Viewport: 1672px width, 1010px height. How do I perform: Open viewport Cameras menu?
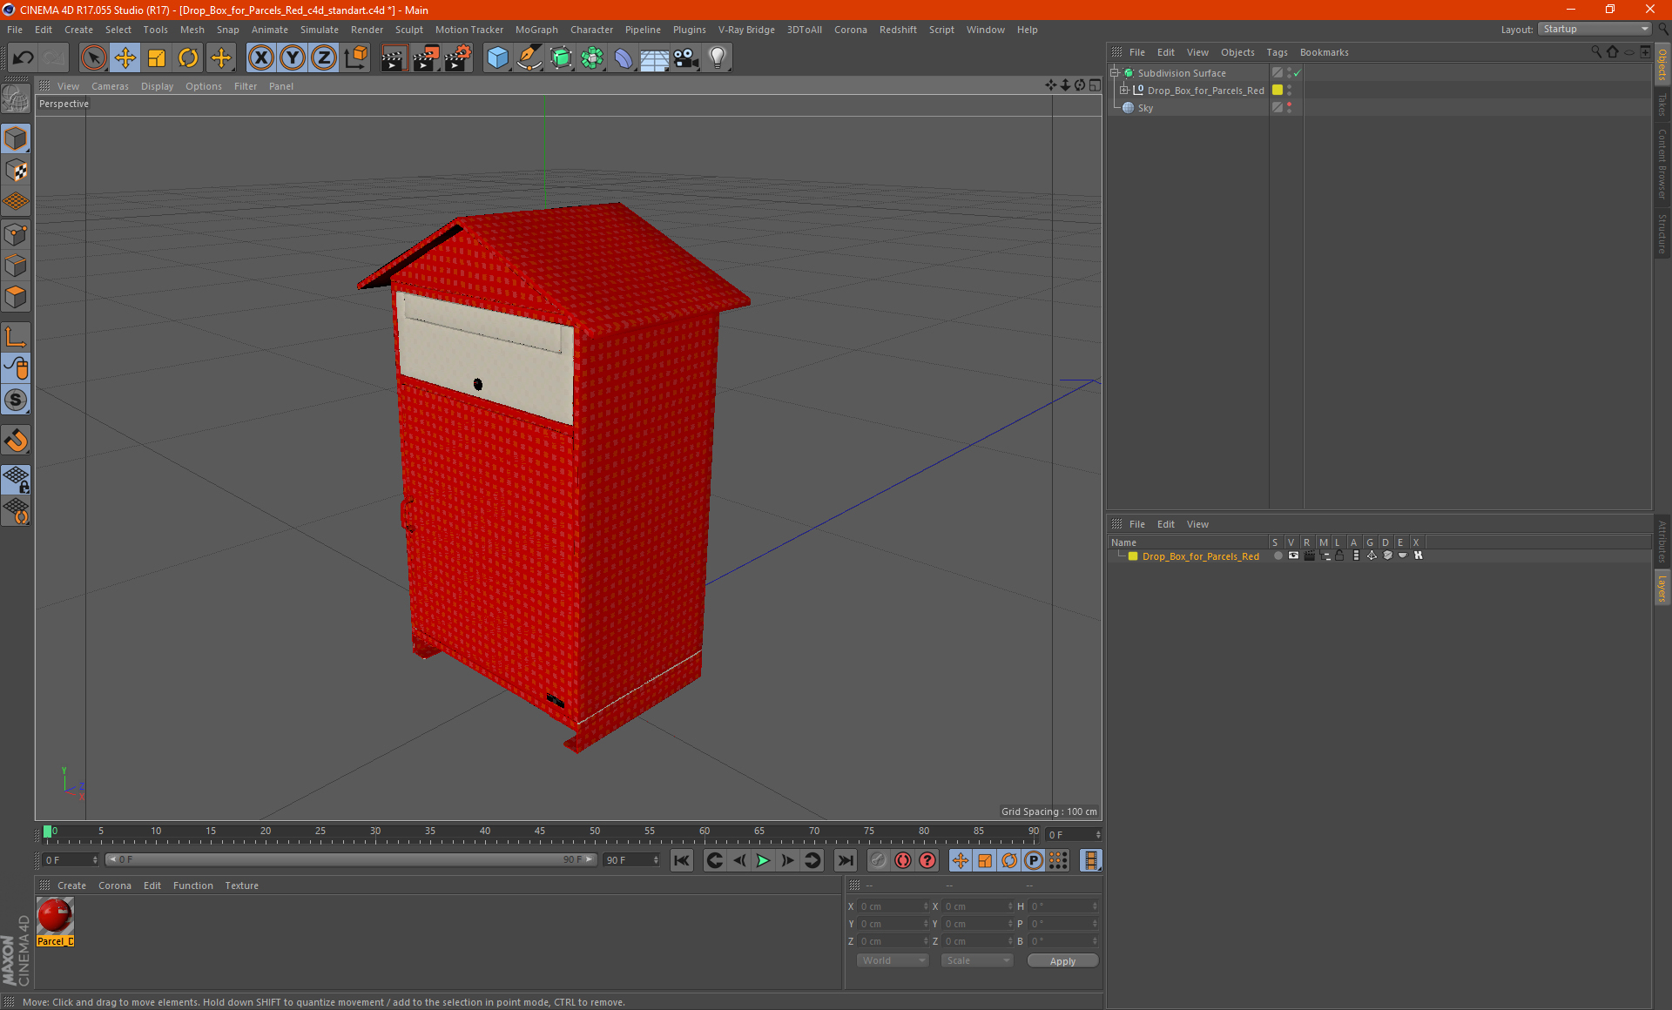point(110,86)
